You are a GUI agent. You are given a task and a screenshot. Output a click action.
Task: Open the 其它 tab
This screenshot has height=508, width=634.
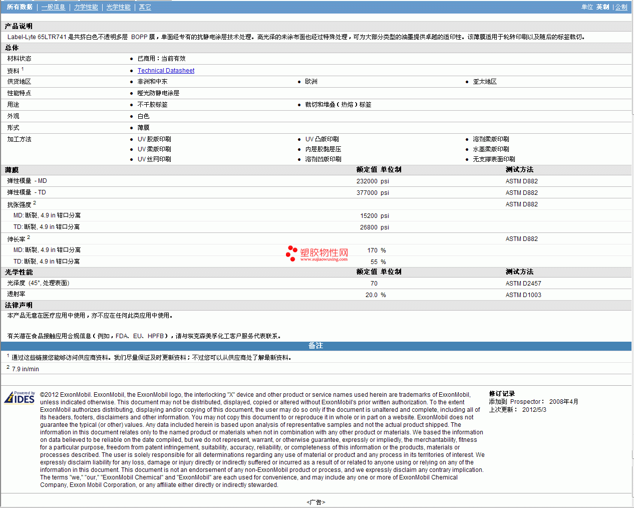[145, 7]
